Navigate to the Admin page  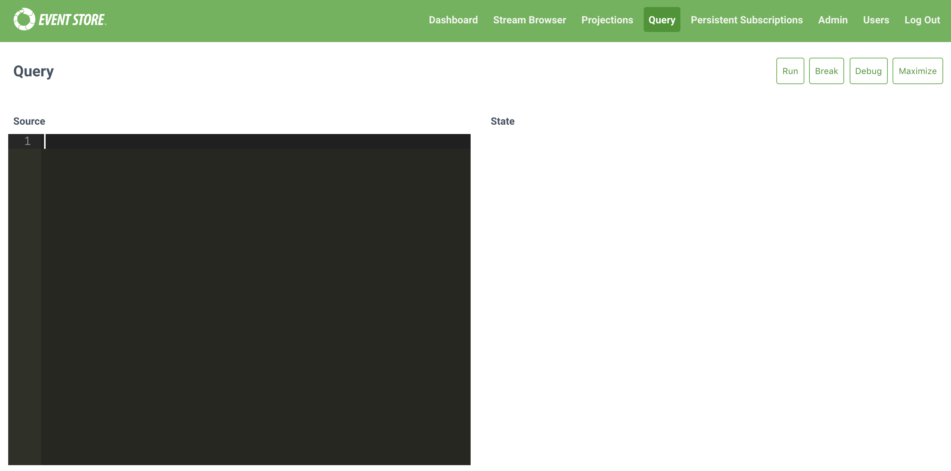click(832, 20)
